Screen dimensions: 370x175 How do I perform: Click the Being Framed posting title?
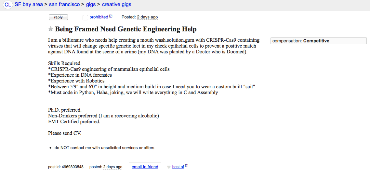point(126,29)
